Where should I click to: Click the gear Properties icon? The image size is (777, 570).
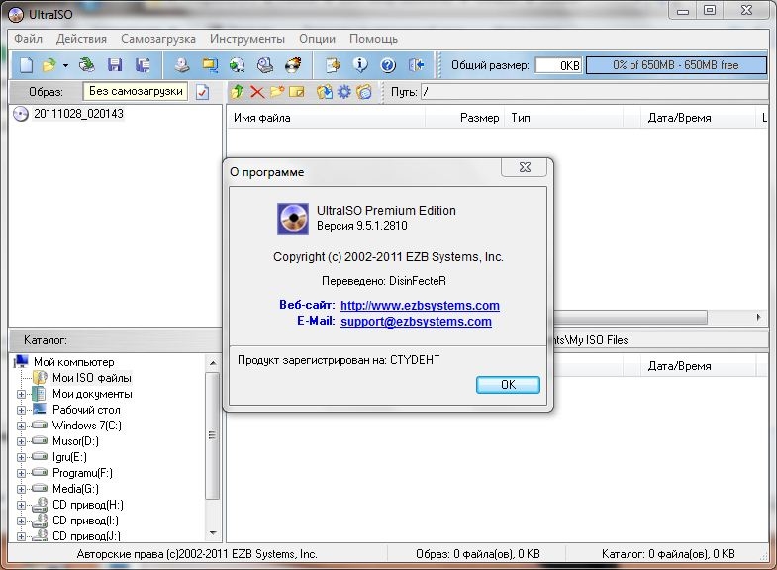344,92
